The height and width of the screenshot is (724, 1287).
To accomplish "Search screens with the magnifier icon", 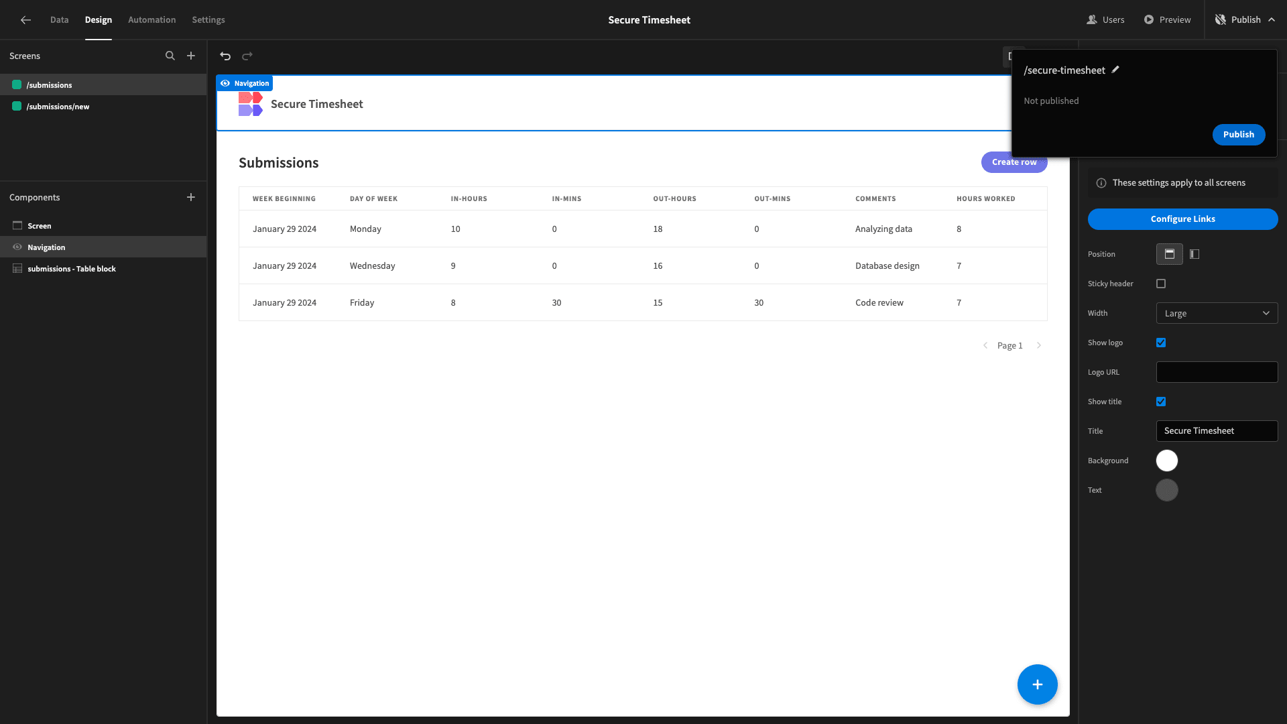I will point(170,56).
